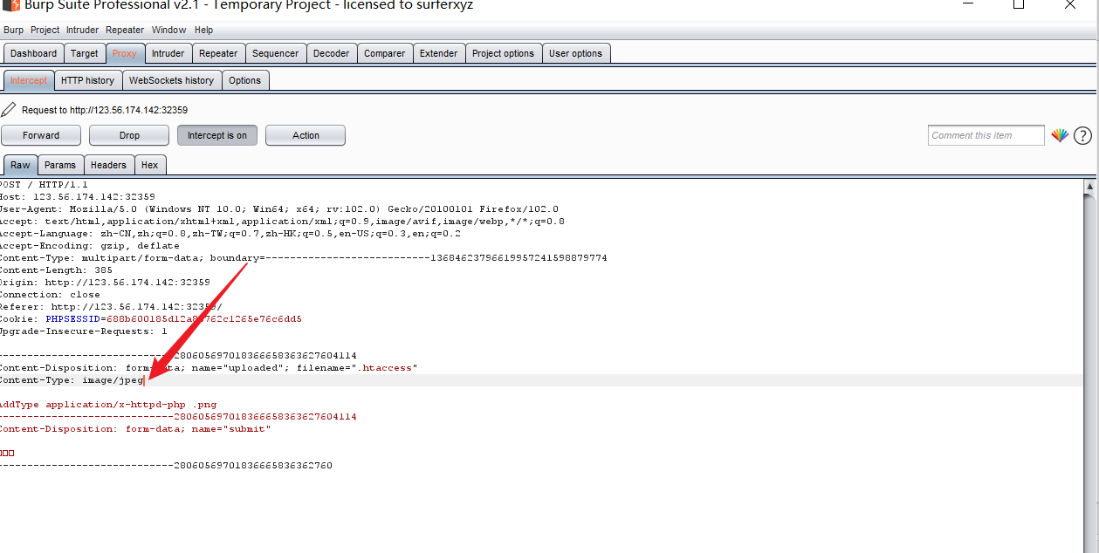This screenshot has width=1099, height=553.
Task: Open the WebSockets history sub-tab
Action: pyautogui.click(x=172, y=80)
